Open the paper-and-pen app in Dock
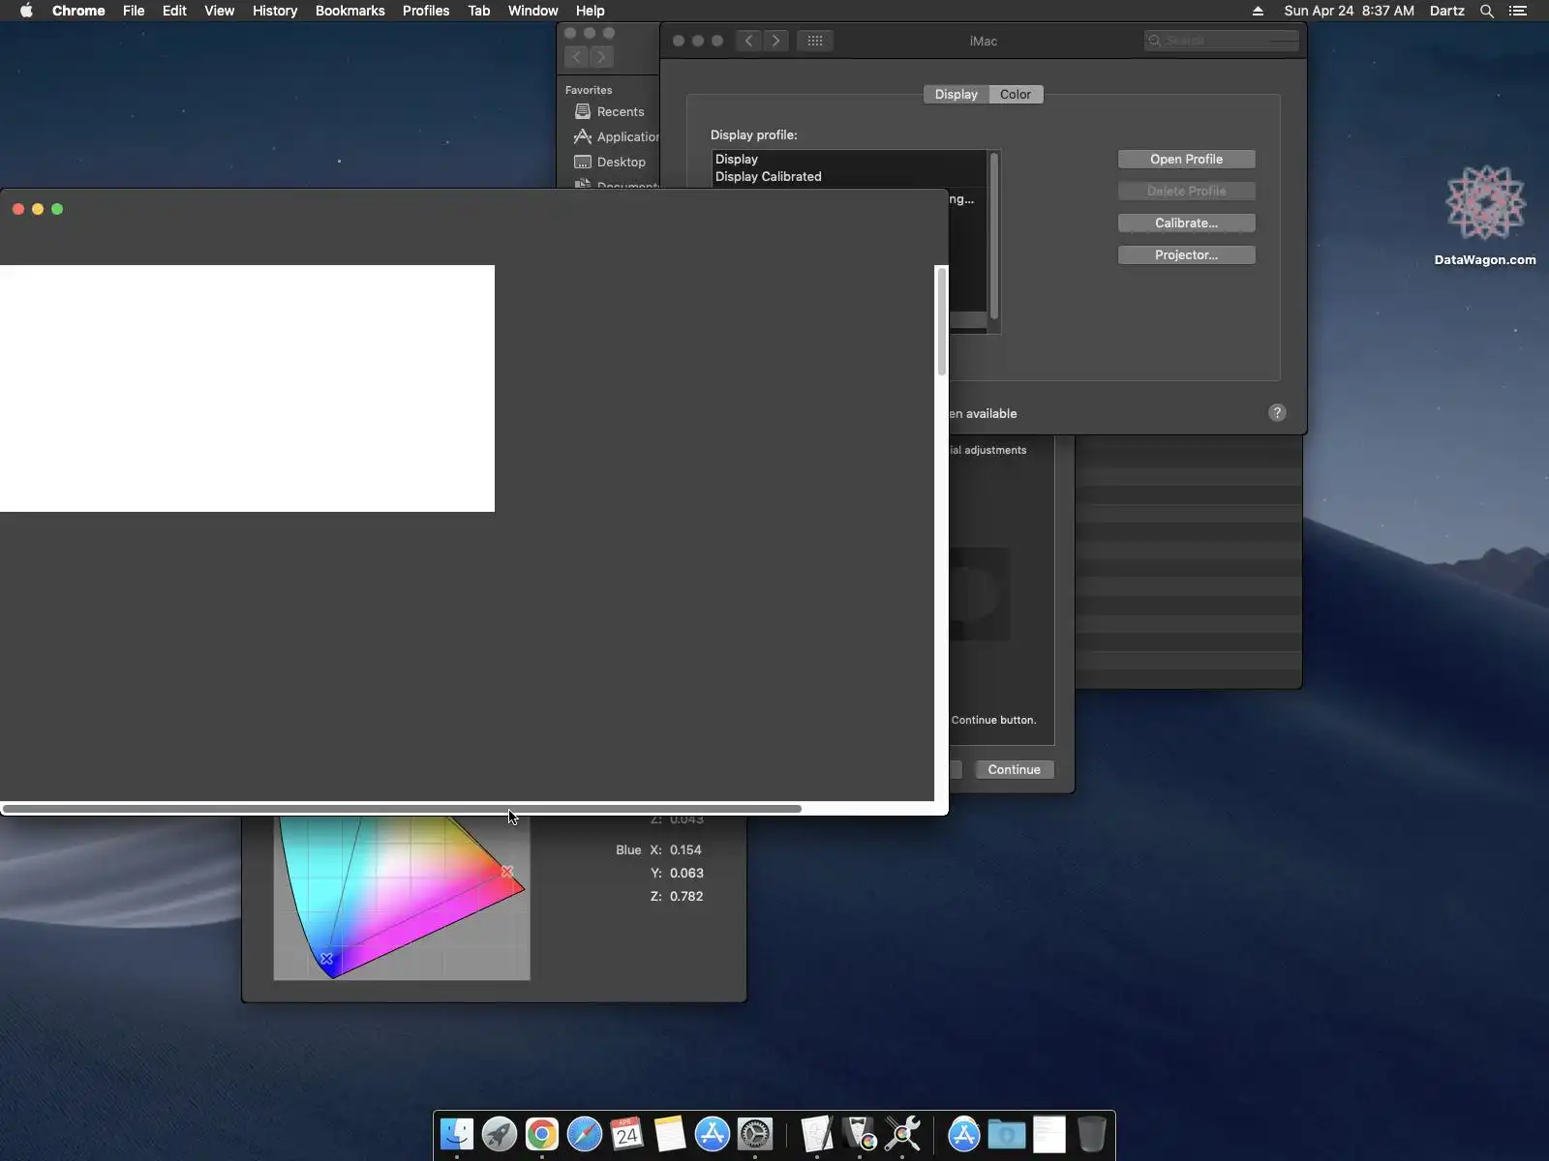1549x1161 pixels. pyautogui.click(x=817, y=1134)
